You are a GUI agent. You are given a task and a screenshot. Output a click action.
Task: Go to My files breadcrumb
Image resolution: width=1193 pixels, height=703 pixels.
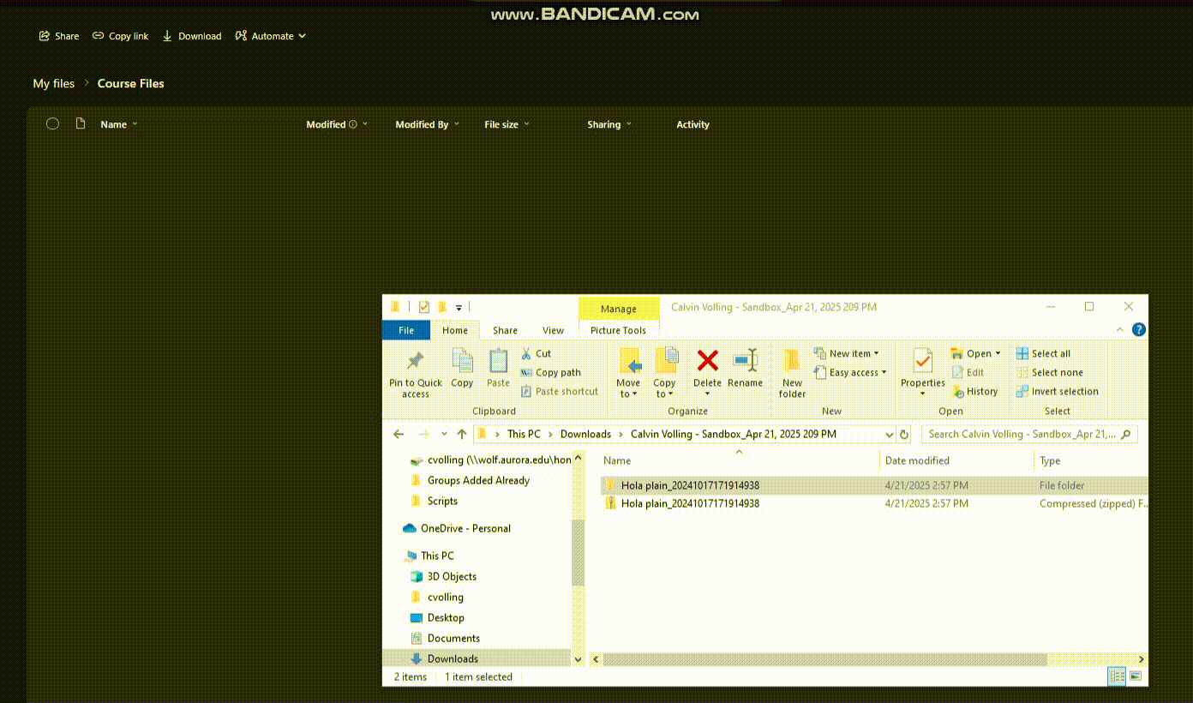54,83
